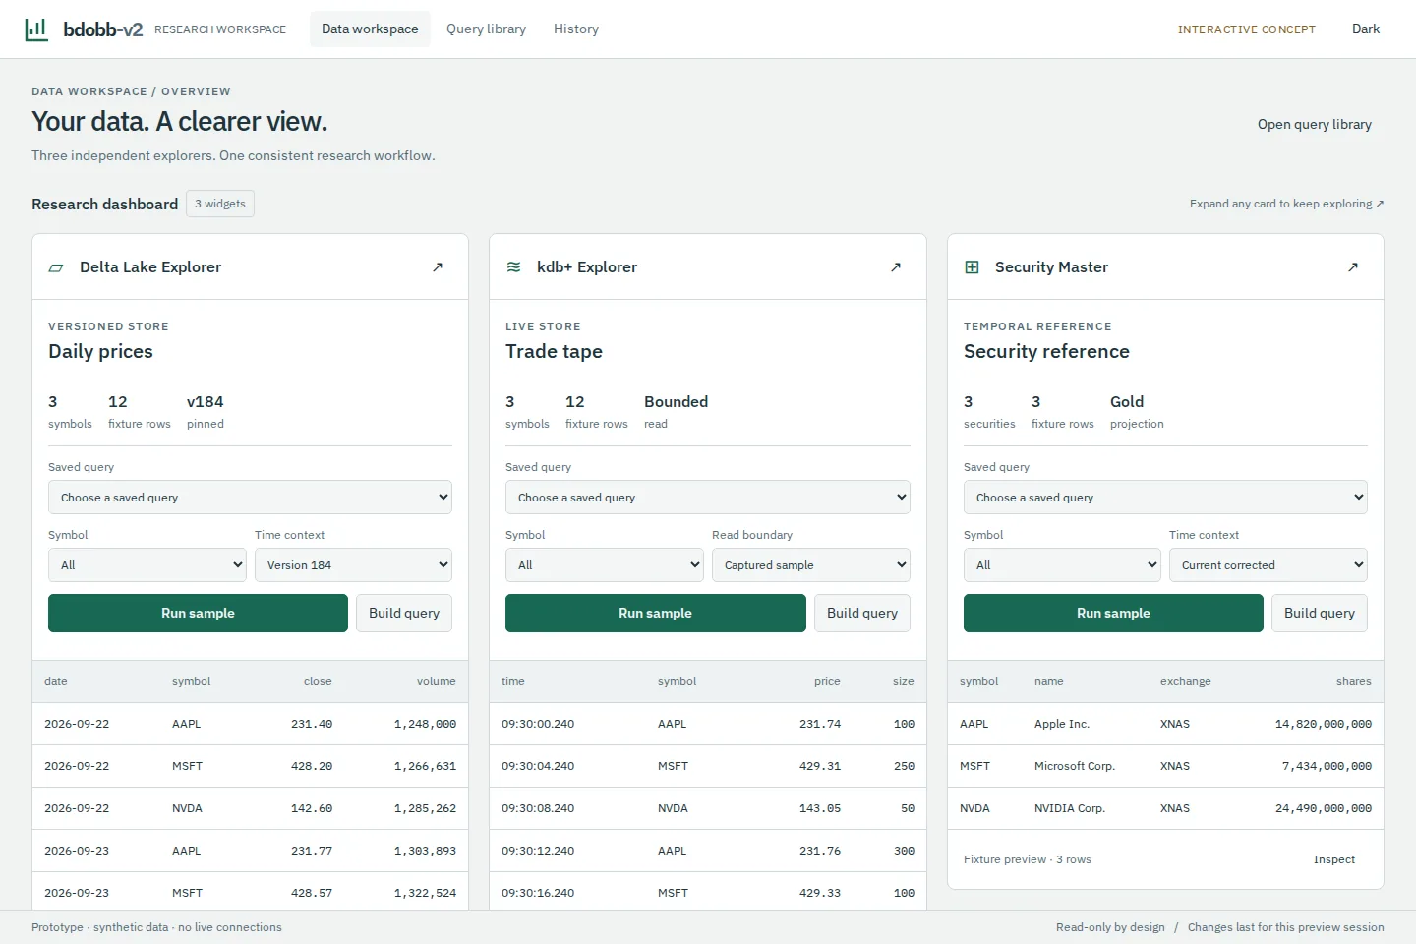Image resolution: width=1416 pixels, height=944 pixels.
Task: Run sample in kdb+ Explorer
Action: click(x=656, y=614)
